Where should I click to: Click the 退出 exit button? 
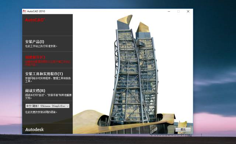(x=183, y=129)
